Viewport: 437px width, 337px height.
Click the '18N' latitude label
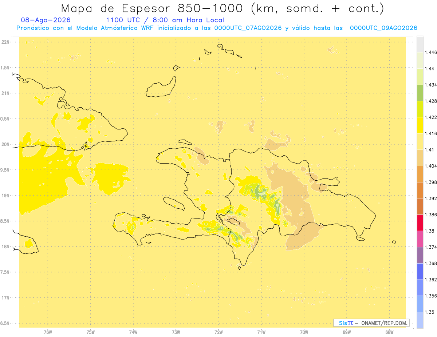[6, 247]
